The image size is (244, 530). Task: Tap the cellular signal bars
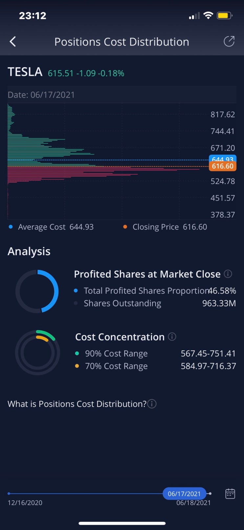point(194,16)
